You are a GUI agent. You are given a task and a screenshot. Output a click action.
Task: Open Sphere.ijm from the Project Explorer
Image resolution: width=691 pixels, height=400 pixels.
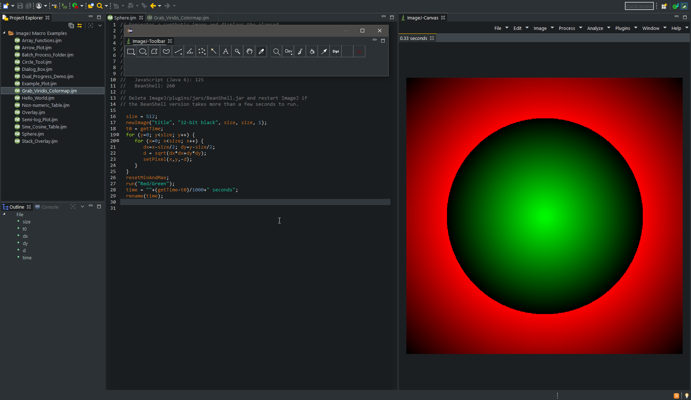[x=33, y=134]
